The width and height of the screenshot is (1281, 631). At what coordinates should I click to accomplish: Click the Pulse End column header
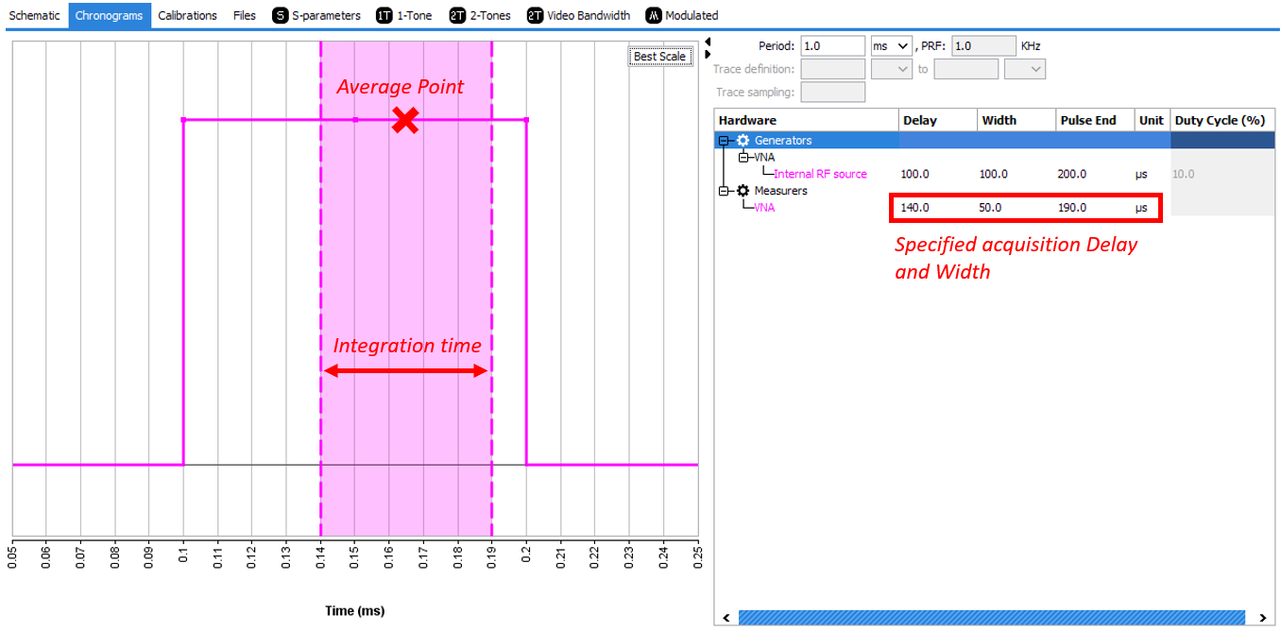[x=1095, y=120]
